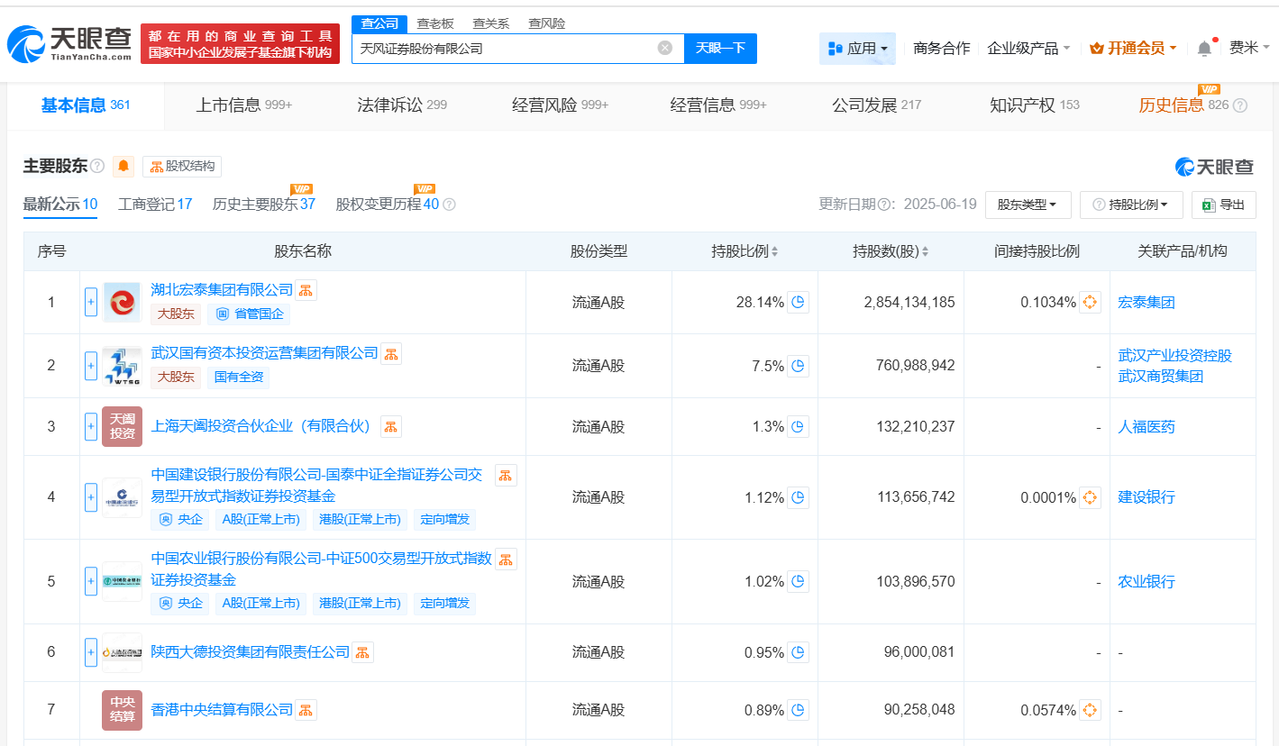Clear the search box using the X icon
1279x746 pixels.
click(664, 49)
